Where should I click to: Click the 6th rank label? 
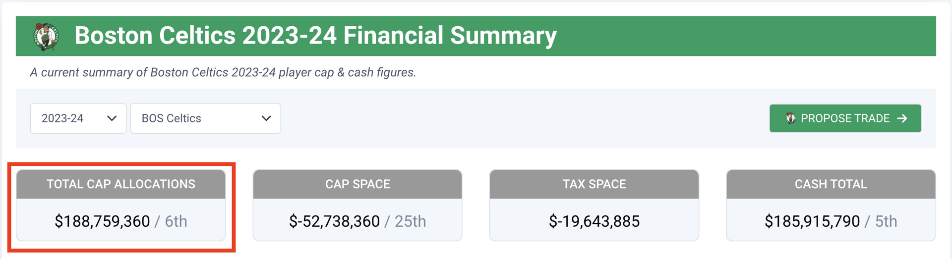pyautogui.click(x=176, y=221)
